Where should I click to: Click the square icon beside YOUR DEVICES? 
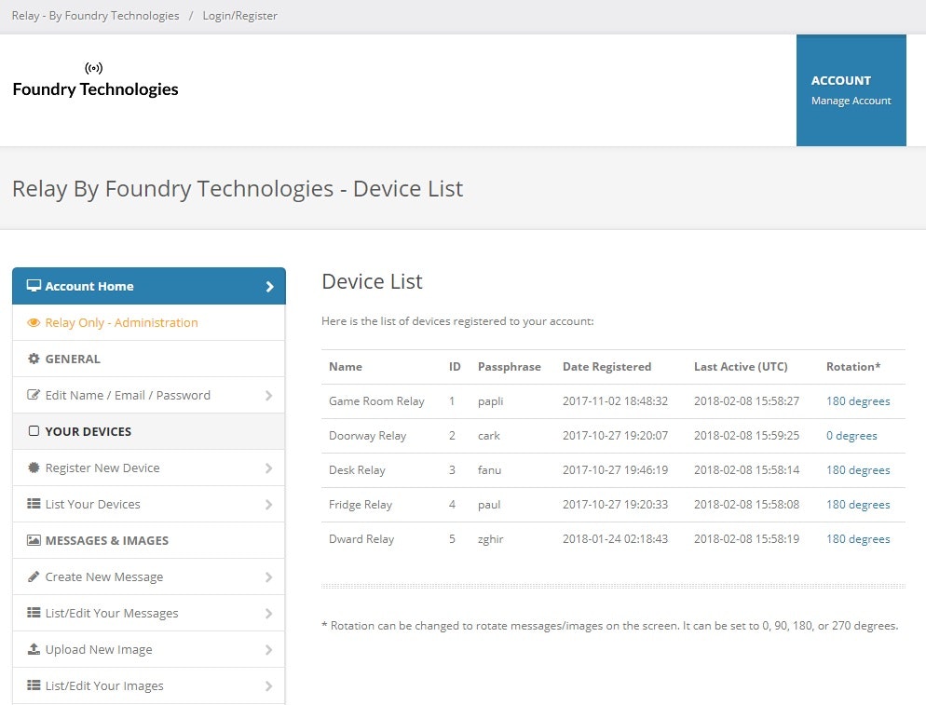tap(34, 431)
